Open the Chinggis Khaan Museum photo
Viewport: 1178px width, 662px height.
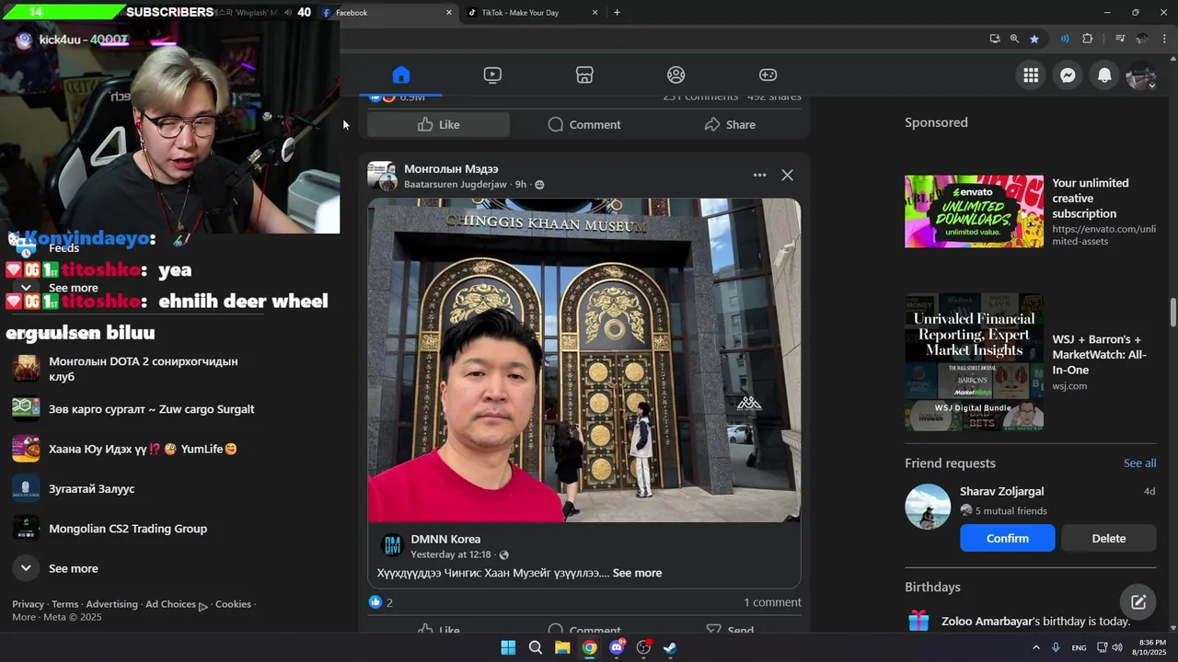[x=584, y=360]
